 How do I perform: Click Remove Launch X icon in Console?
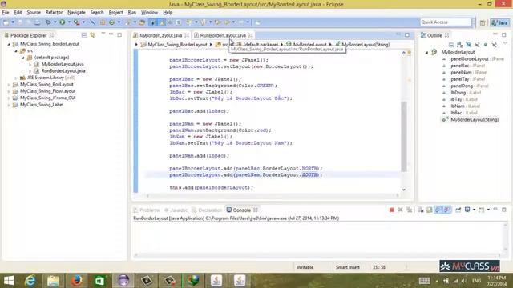(x=400, y=210)
